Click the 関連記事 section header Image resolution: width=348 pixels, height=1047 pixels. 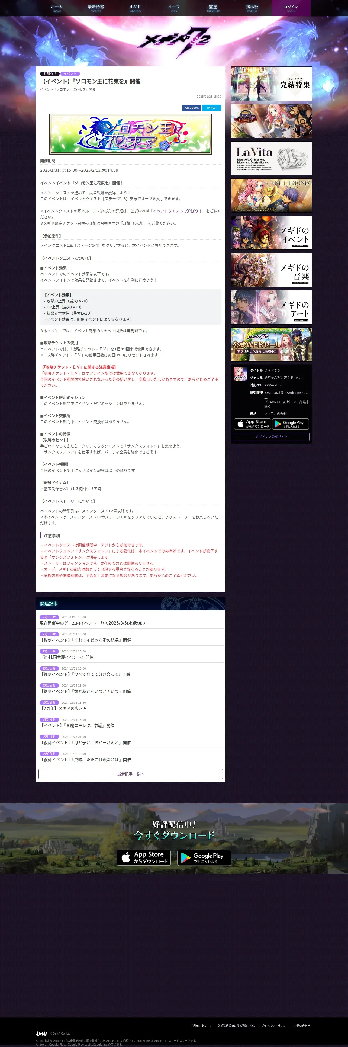coord(130,604)
